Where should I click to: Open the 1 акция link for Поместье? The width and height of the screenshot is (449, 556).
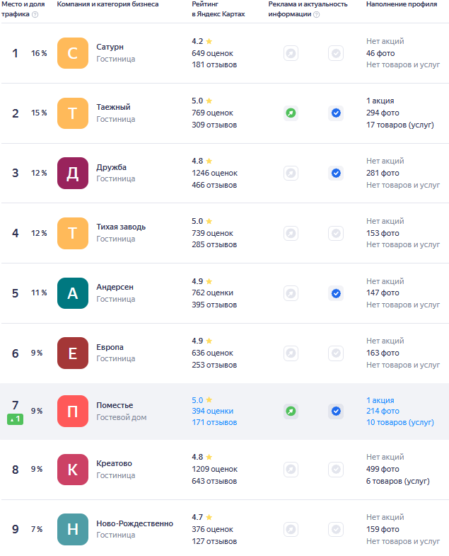tap(380, 400)
